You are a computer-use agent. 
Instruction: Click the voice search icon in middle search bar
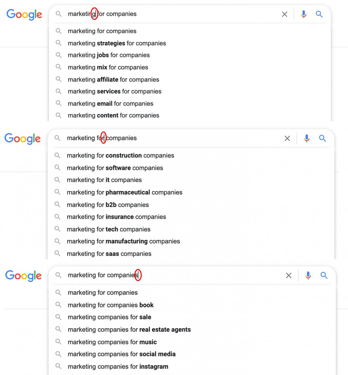[x=307, y=138]
